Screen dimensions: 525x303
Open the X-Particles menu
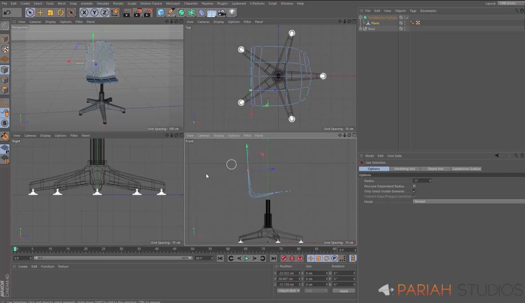pyautogui.click(x=257, y=3)
